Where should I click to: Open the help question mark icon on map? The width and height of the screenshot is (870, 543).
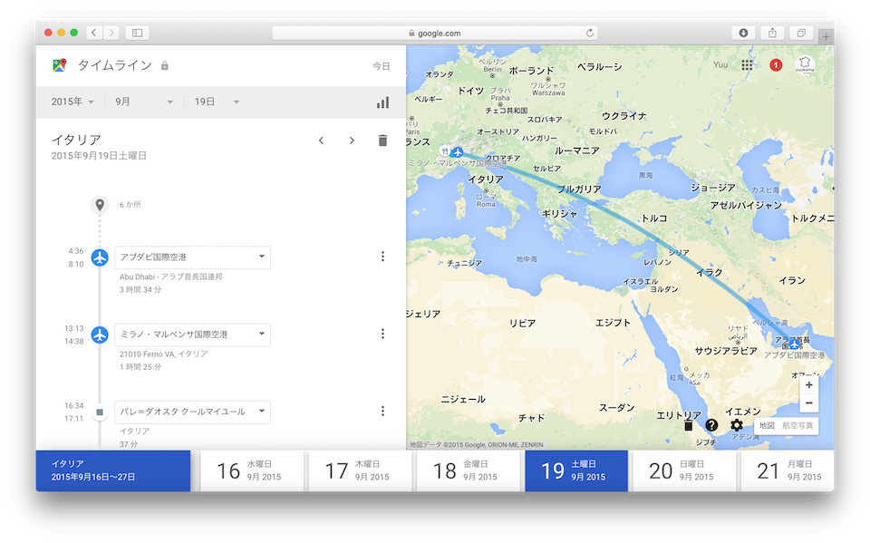pos(711,425)
